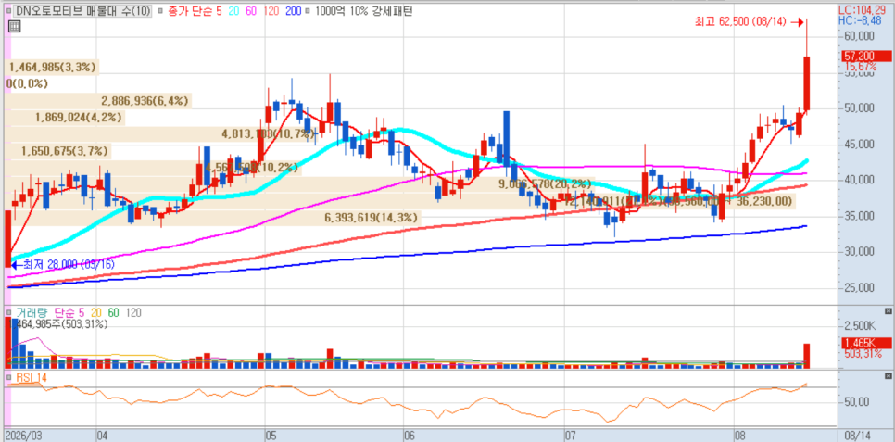Image resolution: width=895 pixels, height=442 pixels.
Task: Click the 36,230,00 label on the chart
Action: [763, 201]
